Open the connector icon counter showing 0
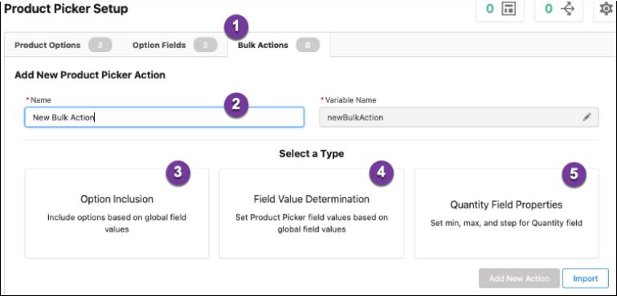 (559, 10)
